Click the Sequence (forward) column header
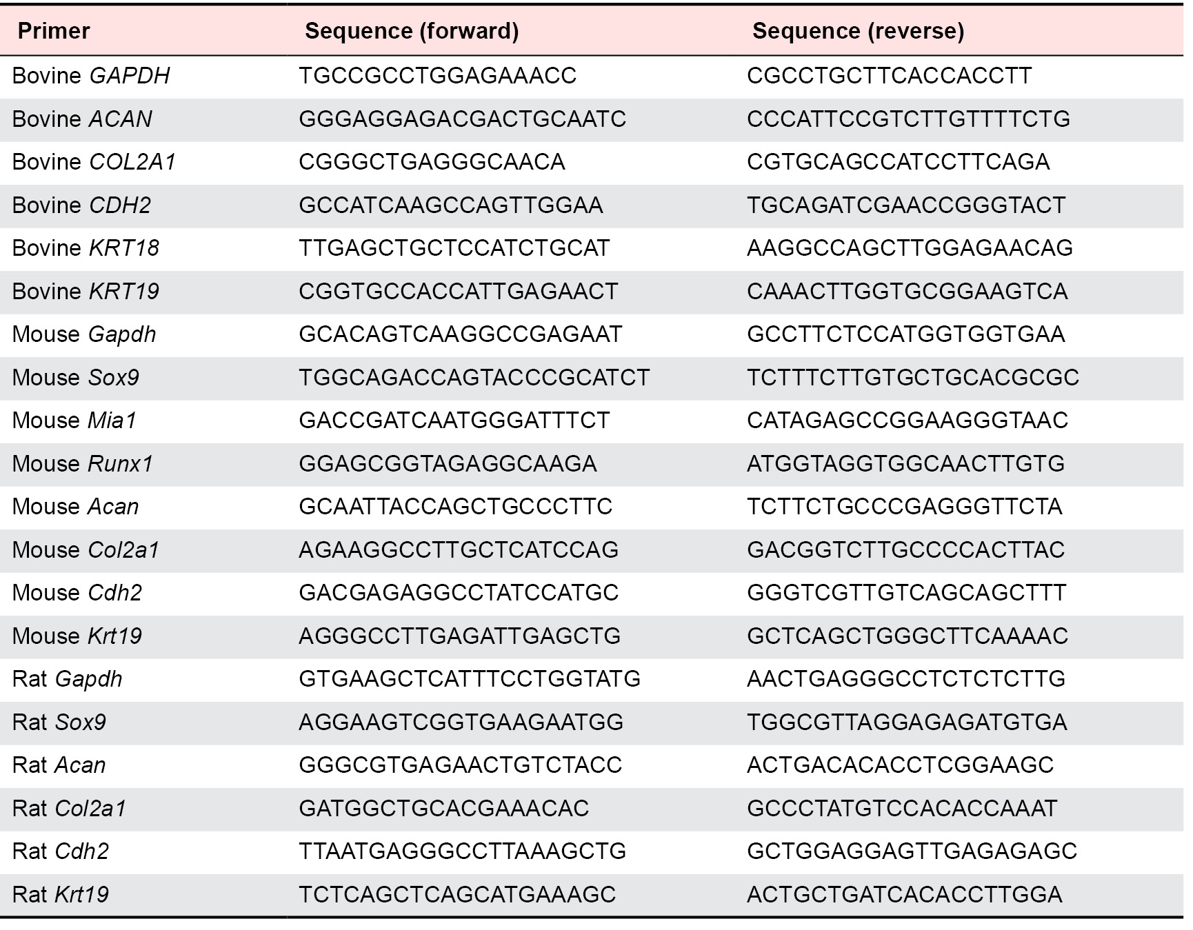The height and width of the screenshot is (930, 1193). (412, 31)
